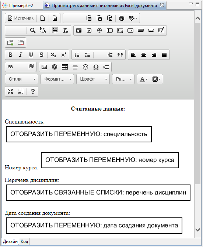This screenshot has height=247, width=203.
Task: Insert special character with omega icon
Action: tap(96, 67)
